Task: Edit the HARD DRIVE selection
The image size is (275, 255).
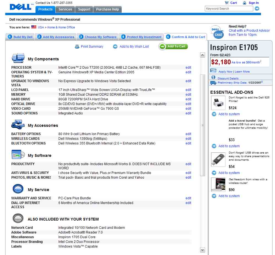Action: pos(188,99)
